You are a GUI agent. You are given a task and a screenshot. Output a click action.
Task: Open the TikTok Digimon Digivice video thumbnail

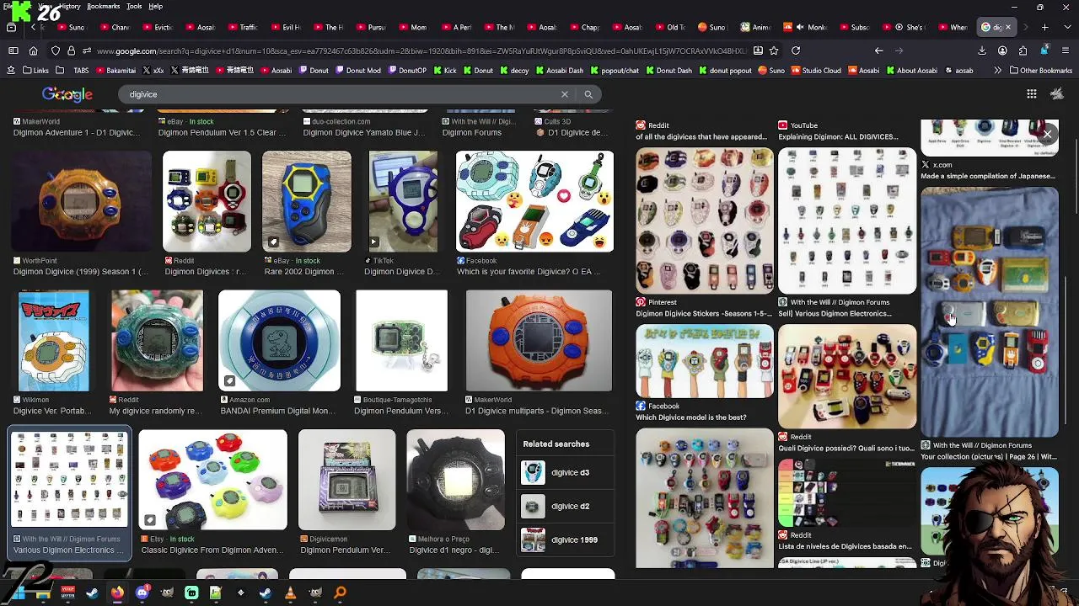click(403, 202)
